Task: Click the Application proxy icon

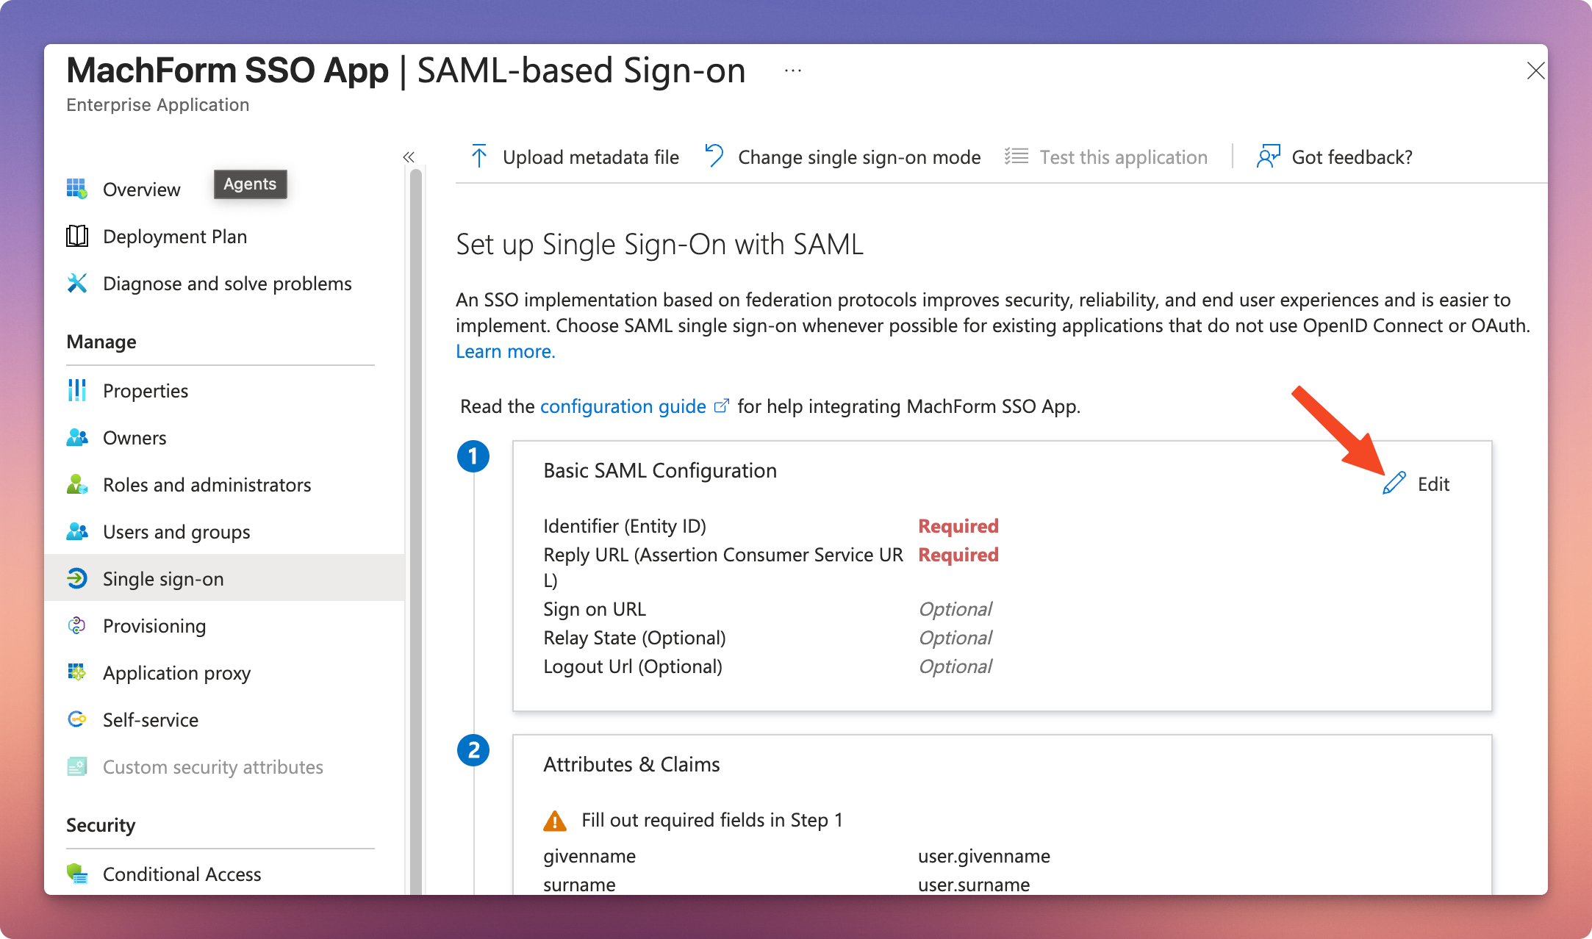Action: [x=77, y=672]
